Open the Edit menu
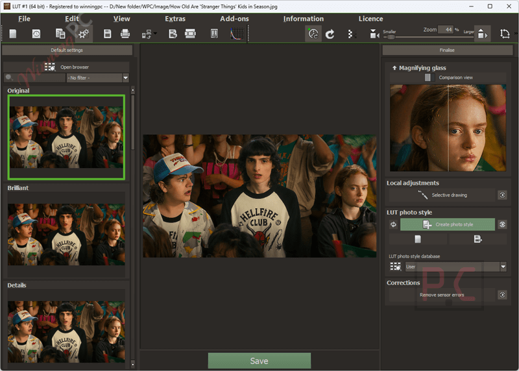 click(x=72, y=19)
